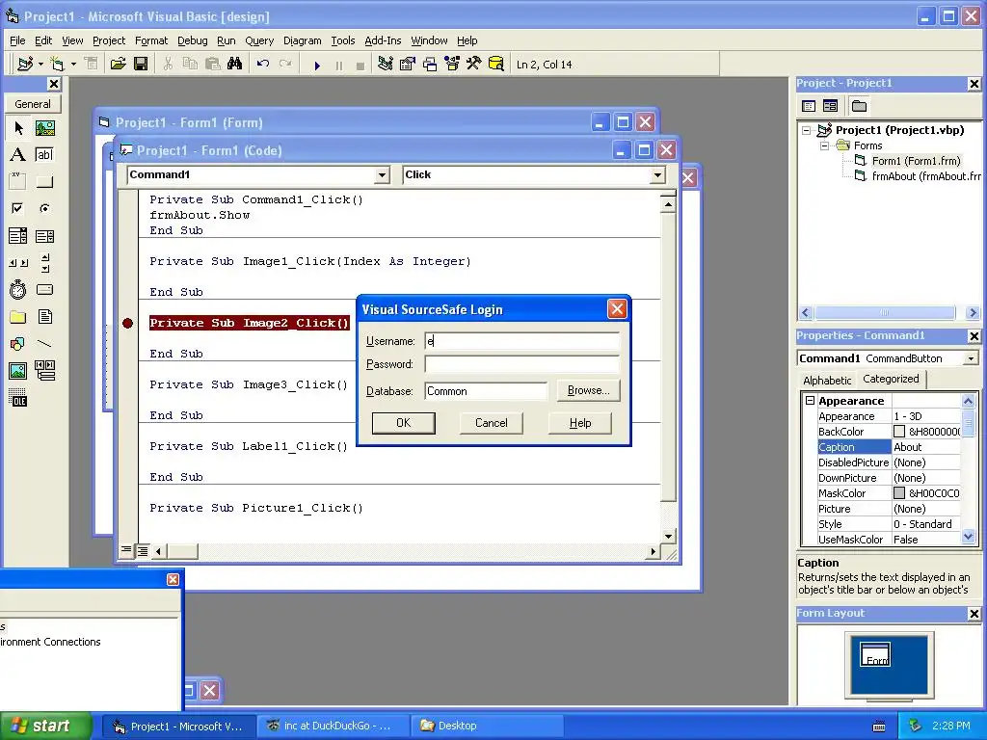Viewport: 987px width, 740px height.
Task: Click the Add Standard EXE Project toolbar icon
Action: [25, 65]
